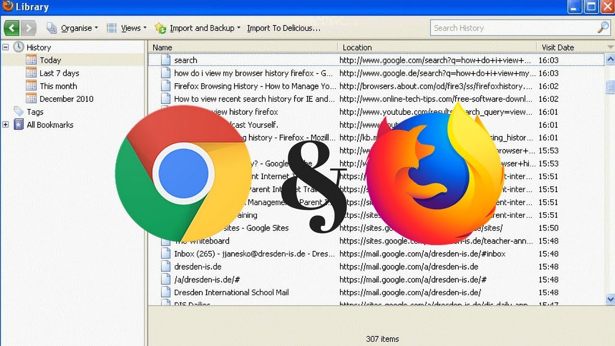Select the 'dresden-is.de' history entry
Image resolution: width=615 pixels, height=346 pixels.
[376, 267]
